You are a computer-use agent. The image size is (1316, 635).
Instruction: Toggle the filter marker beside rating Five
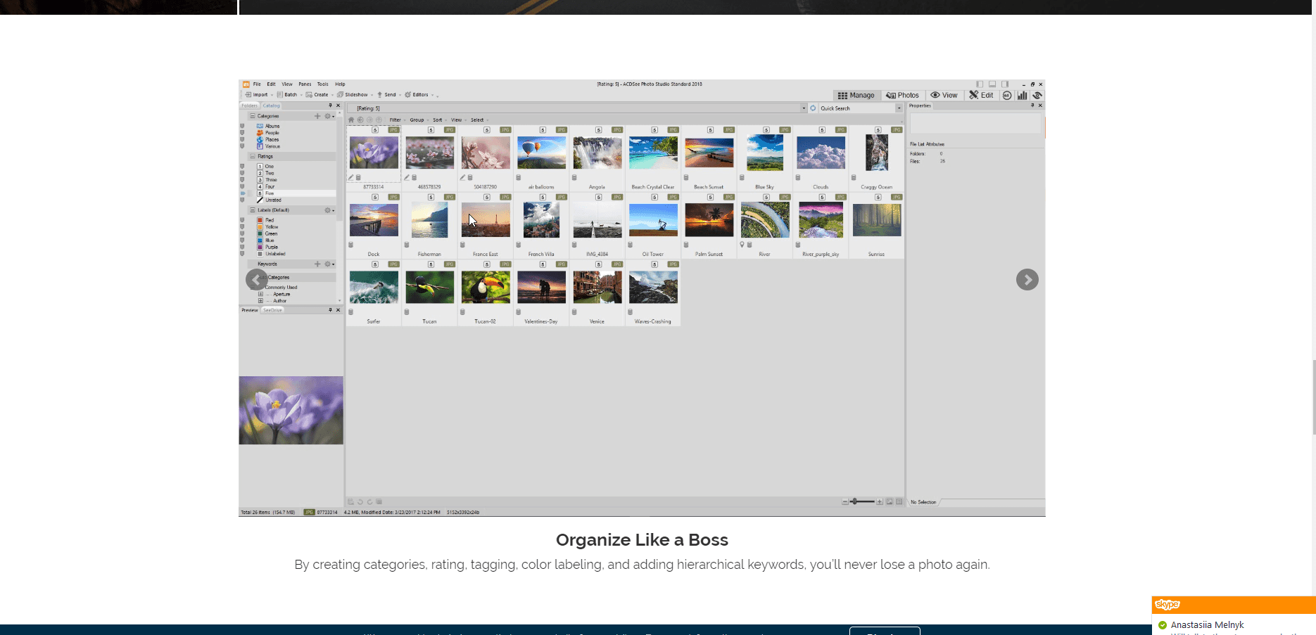(243, 193)
